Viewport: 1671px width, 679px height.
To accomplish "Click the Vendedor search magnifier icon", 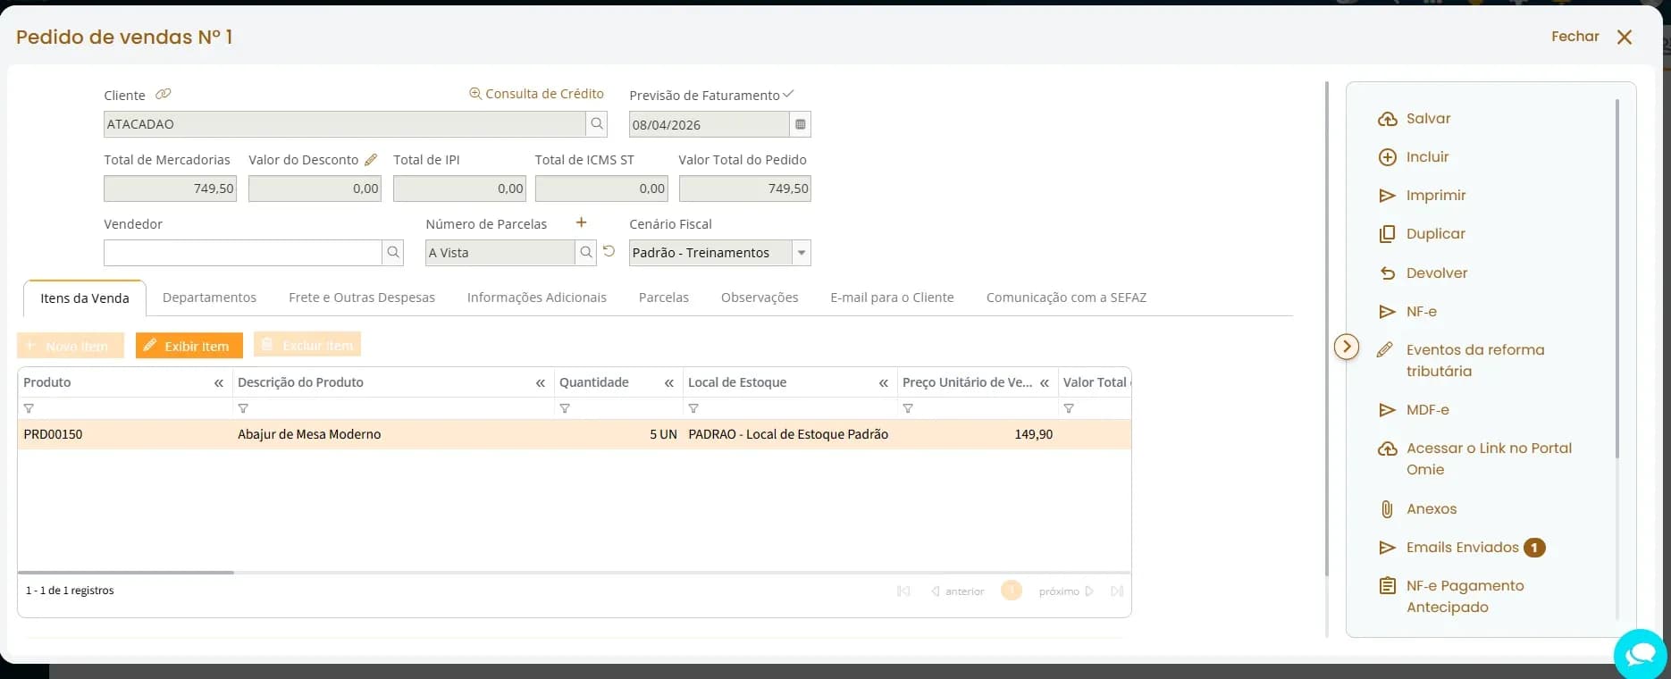I will click(x=393, y=253).
